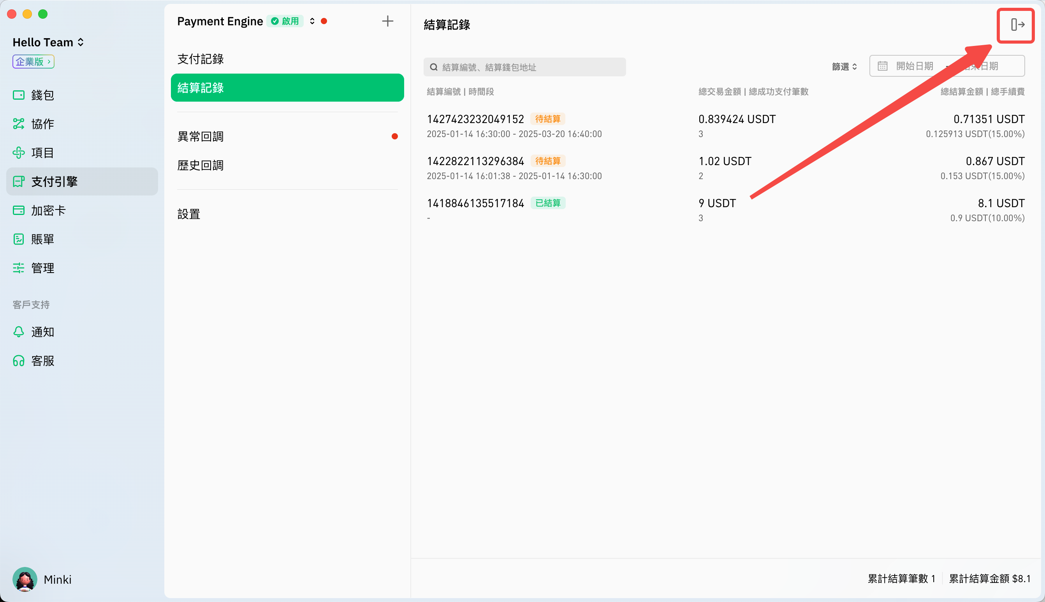Open the 篩選 filter dropdown
The width and height of the screenshot is (1045, 602).
pyautogui.click(x=844, y=67)
